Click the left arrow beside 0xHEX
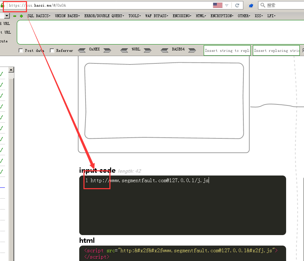 coord(82,50)
